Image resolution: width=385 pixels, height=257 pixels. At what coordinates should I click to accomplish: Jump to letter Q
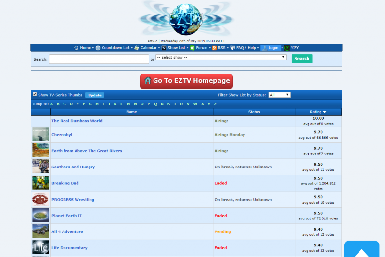(x=155, y=104)
